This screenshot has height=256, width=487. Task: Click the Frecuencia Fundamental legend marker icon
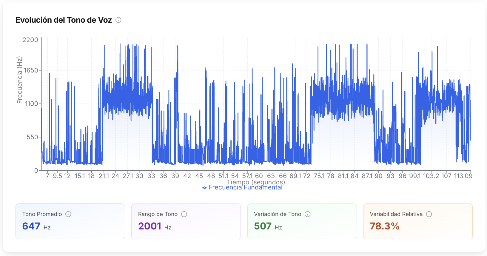204,188
